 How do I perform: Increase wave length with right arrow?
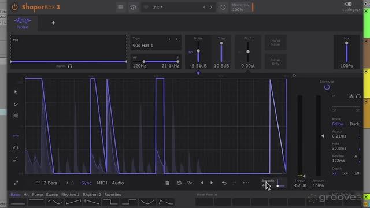point(73,183)
